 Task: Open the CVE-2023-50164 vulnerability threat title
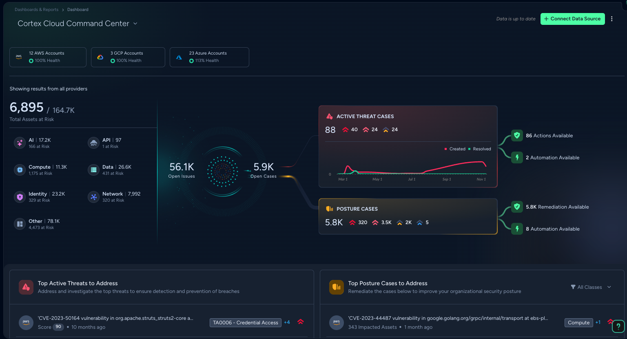click(115, 318)
